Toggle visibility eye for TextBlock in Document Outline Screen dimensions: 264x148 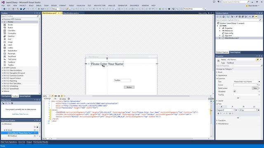coord(35,133)
